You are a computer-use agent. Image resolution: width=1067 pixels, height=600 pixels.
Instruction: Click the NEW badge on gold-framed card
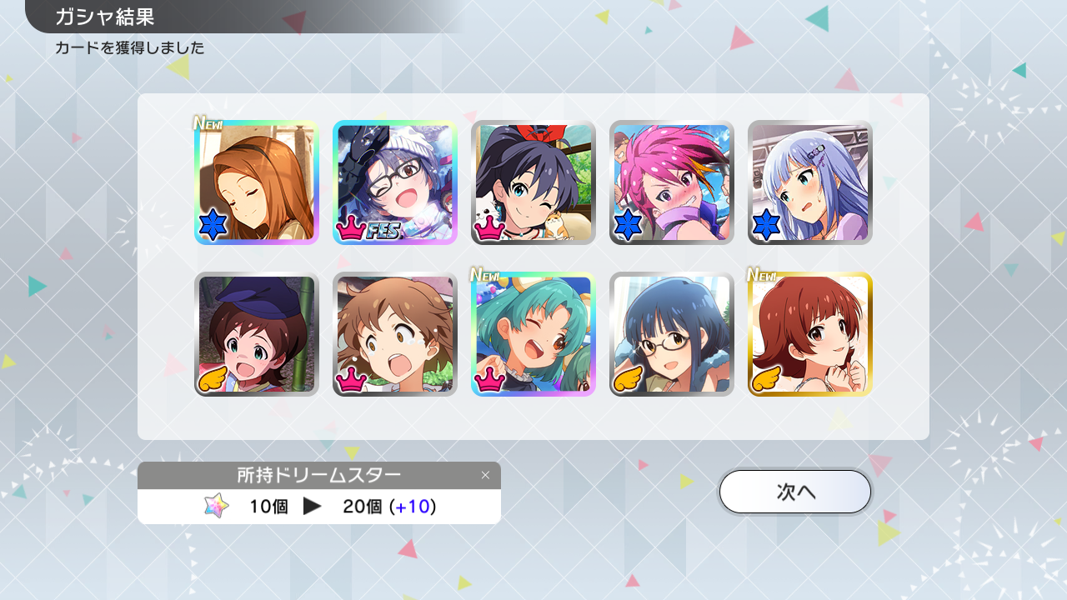pyautogui.click(x=761, y=274)
